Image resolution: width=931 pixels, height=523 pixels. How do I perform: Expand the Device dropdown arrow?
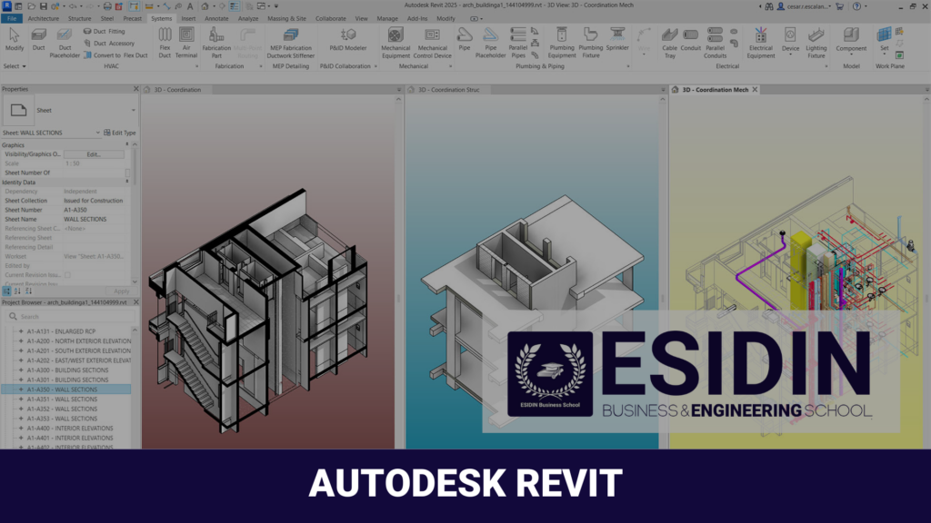click(790, 54)
